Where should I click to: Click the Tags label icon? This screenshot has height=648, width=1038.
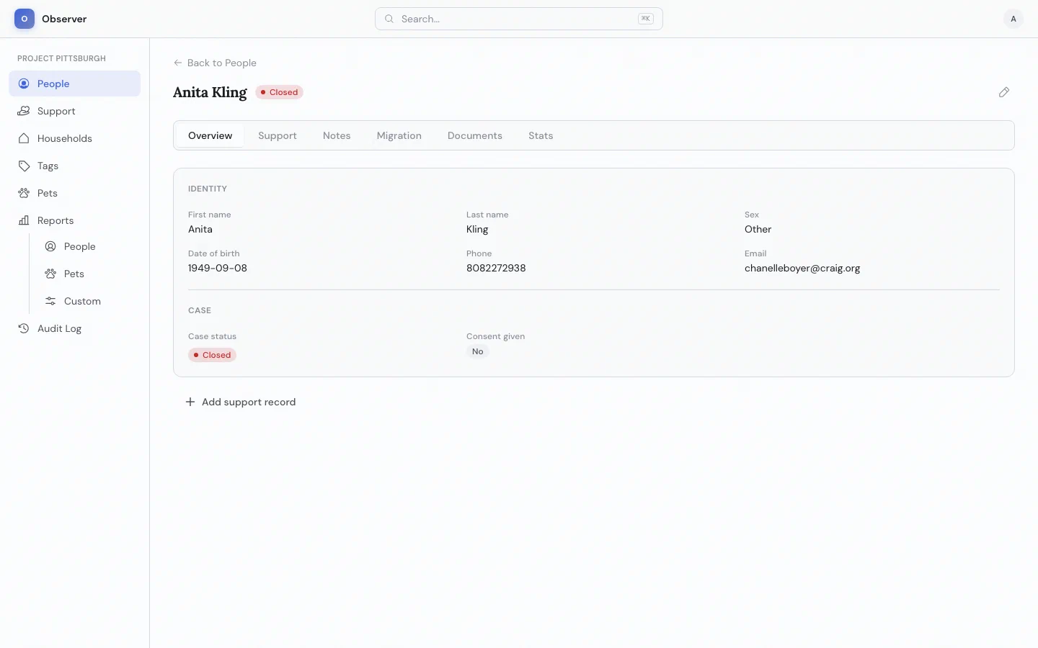click(x=24, y=166)
